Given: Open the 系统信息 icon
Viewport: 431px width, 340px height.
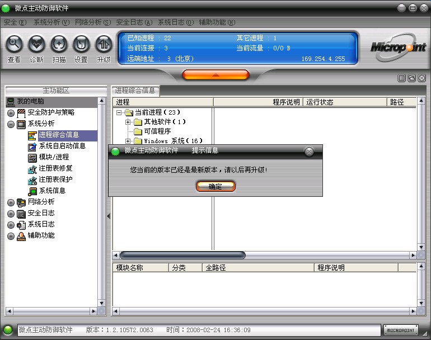Looking at the screenshot, I should (32, 191).
